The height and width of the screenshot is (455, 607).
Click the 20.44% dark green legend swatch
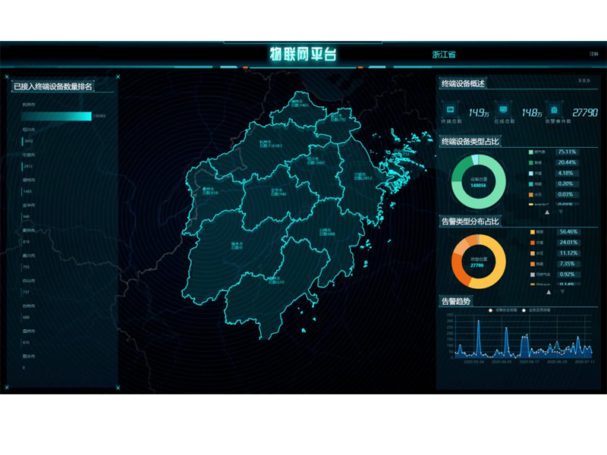[531, 163]
